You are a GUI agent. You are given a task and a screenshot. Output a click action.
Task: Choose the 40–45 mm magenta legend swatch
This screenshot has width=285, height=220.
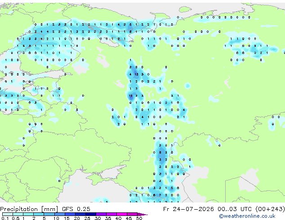click(x=122, y=214)
